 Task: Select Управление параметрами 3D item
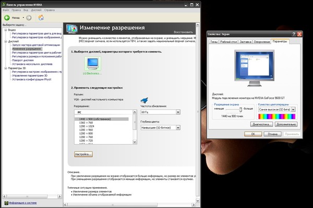(30, 75)
